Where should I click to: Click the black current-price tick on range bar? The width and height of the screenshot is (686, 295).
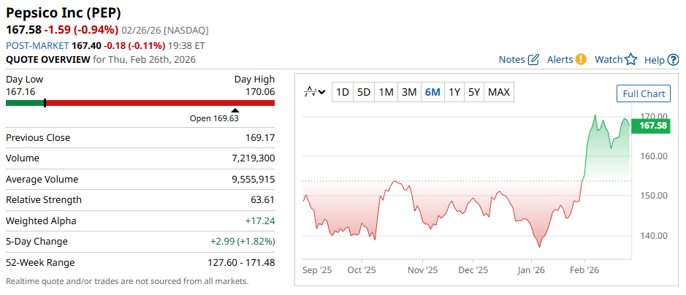pos(45,103)
